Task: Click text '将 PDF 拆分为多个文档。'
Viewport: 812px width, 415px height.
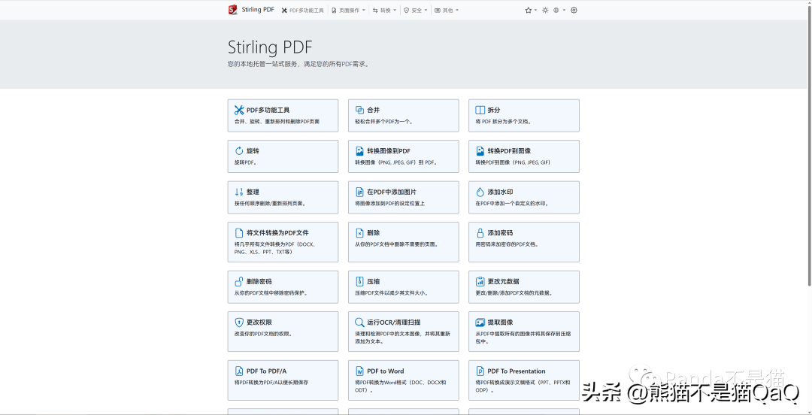Action: click(x=503, y=122)
